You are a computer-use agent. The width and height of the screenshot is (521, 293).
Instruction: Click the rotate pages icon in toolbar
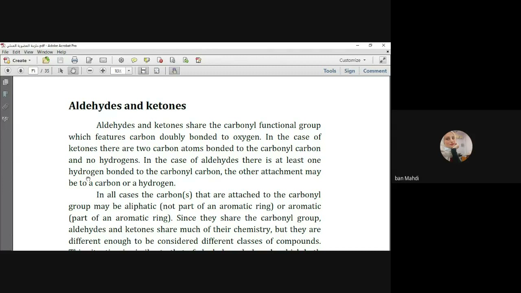tap(199, 60)
